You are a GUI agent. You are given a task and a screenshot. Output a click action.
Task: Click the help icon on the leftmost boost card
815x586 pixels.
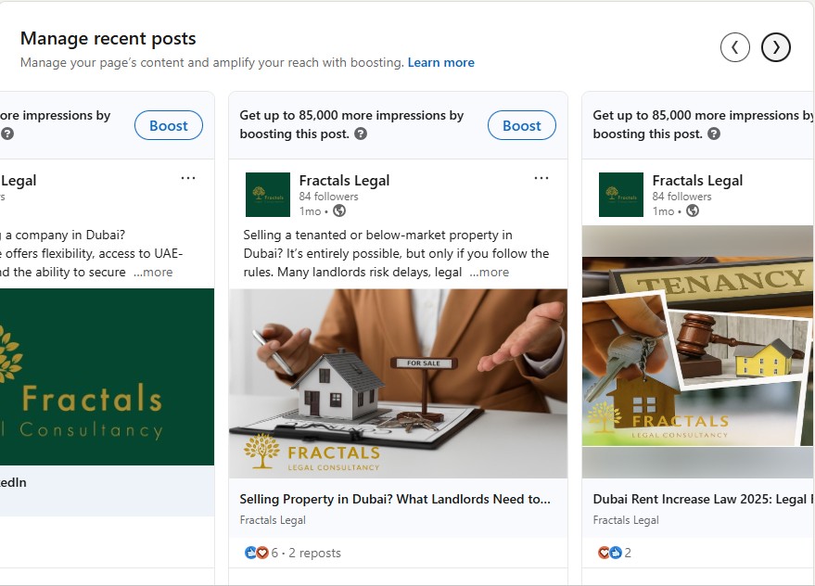7,134
